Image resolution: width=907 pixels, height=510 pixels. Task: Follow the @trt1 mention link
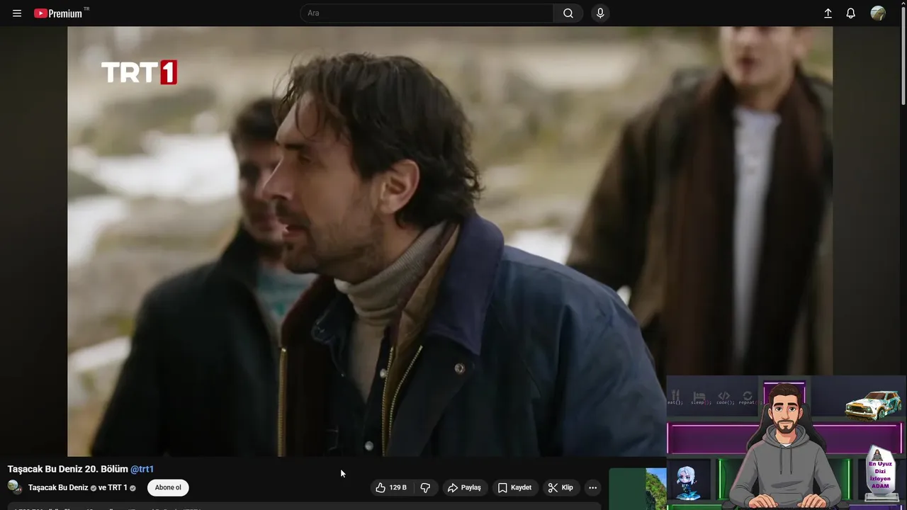click(x=142, y=469)
